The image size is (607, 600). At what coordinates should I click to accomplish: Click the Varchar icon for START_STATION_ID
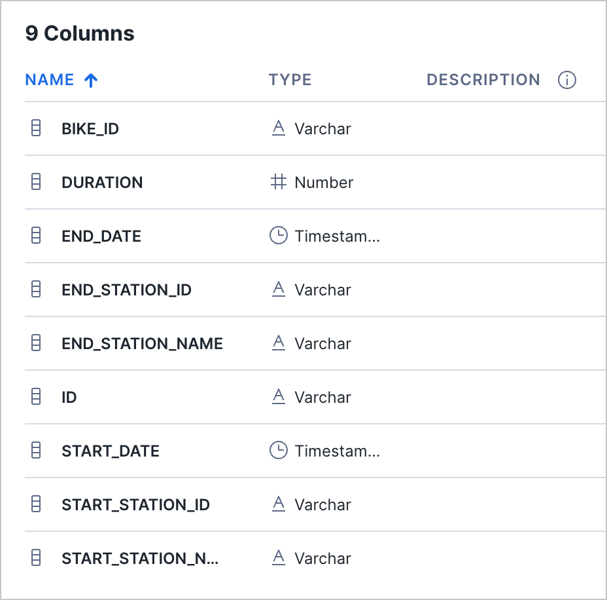tap(279, 504)
